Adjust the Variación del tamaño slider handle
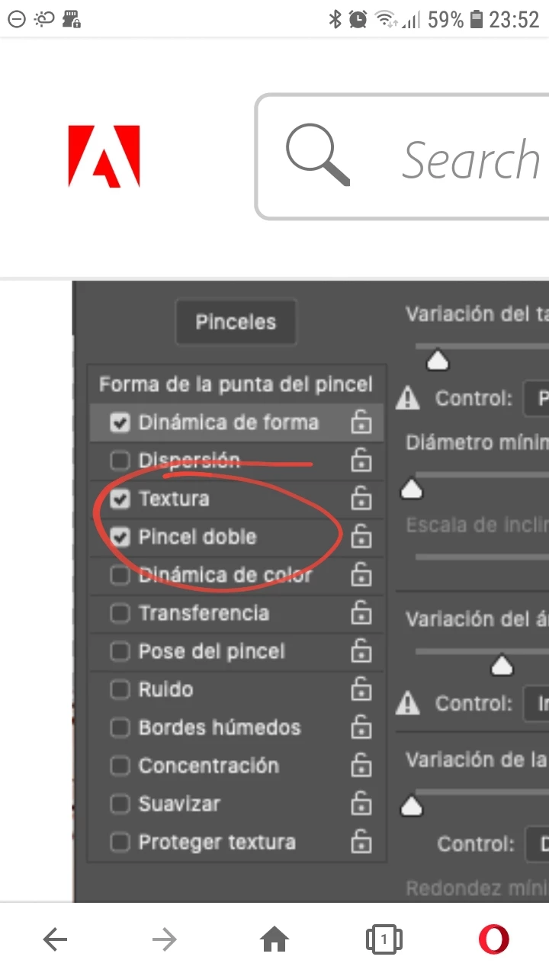 (x=437, y=361)
